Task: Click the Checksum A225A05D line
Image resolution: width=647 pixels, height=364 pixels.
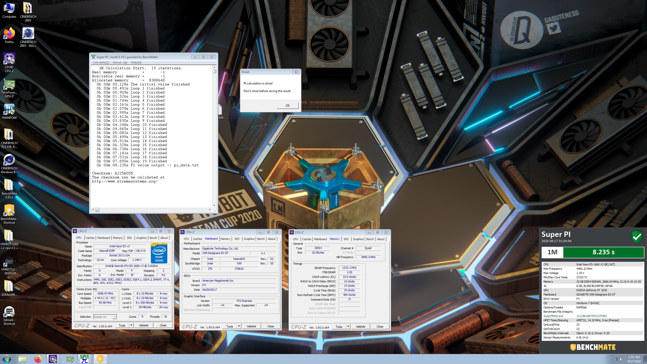Action: (x=112, y=173)
